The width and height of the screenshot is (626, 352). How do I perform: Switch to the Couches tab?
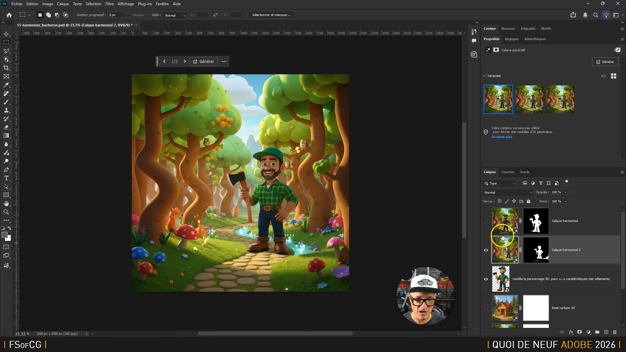pos(507,172)
